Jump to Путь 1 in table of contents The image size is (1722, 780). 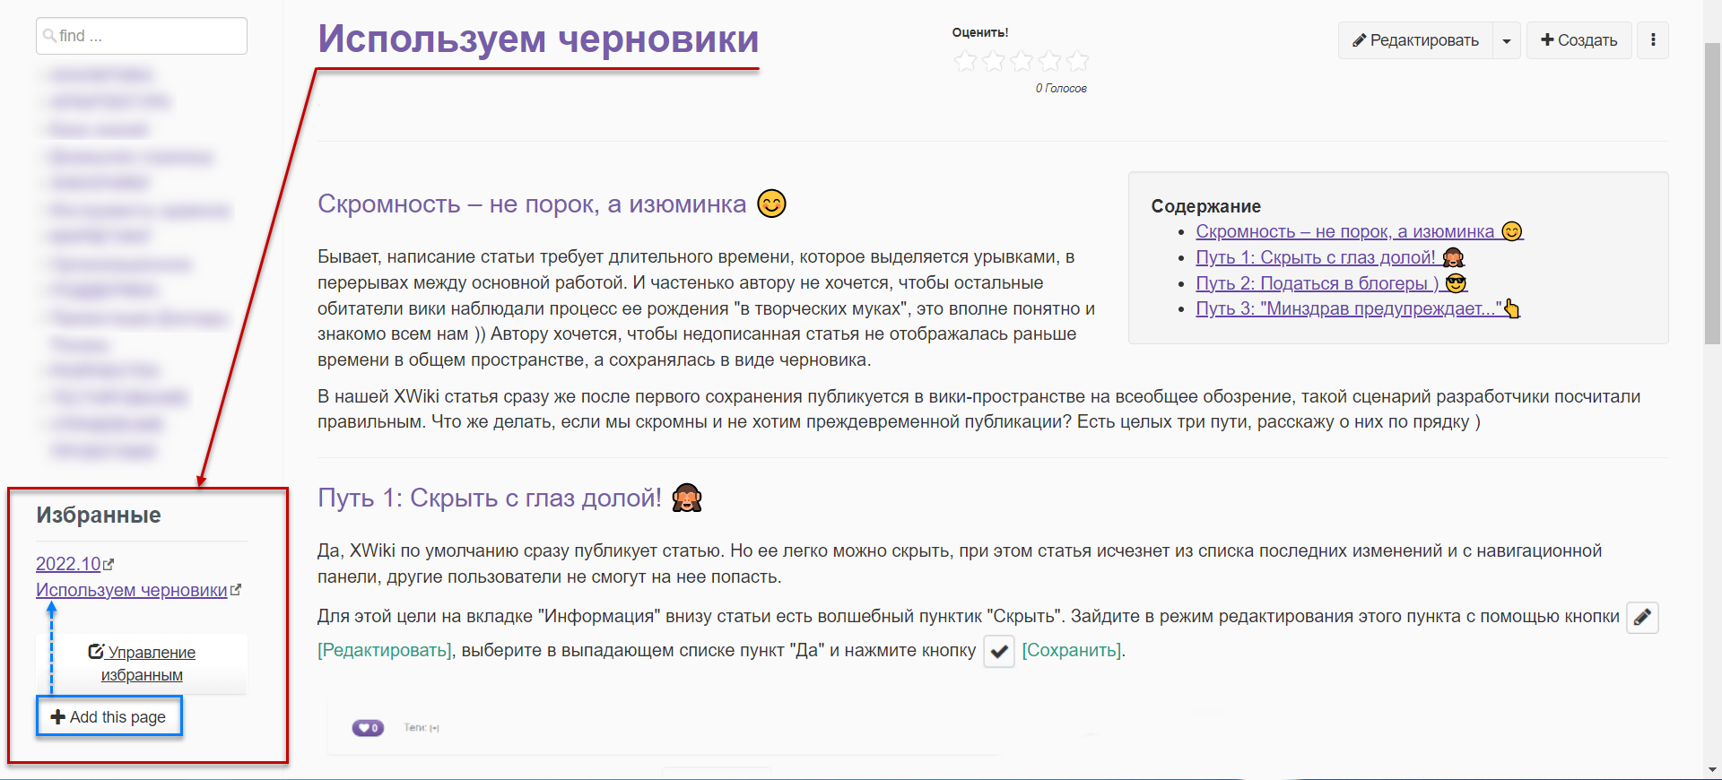point(1315,257)
